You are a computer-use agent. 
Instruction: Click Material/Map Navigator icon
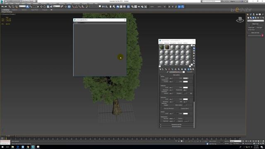pos(194,66)
